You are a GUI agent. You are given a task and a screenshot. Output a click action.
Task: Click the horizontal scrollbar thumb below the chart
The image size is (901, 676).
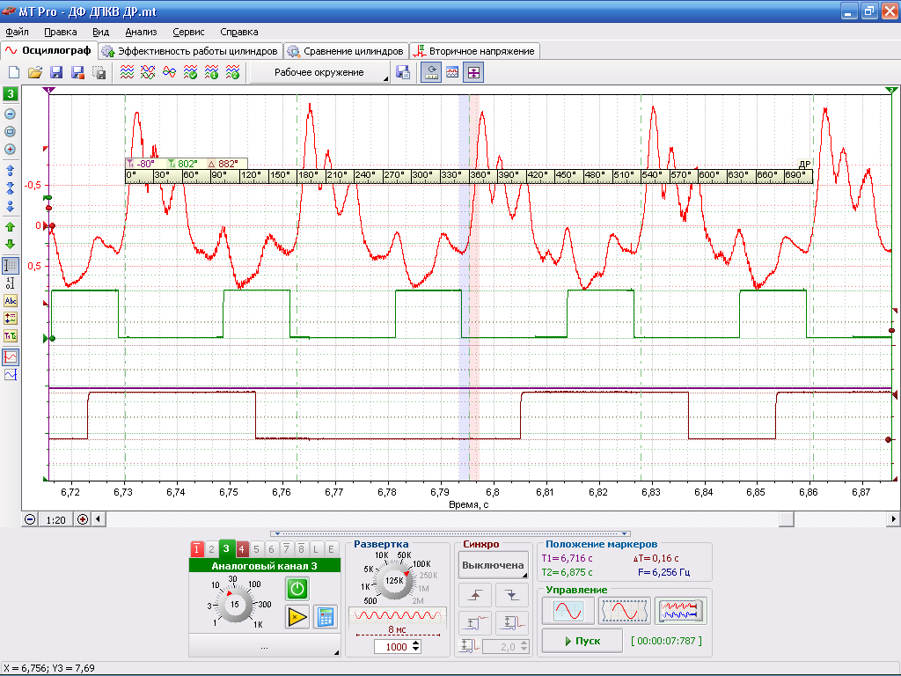pyautogui.click(x=786, y=519)
